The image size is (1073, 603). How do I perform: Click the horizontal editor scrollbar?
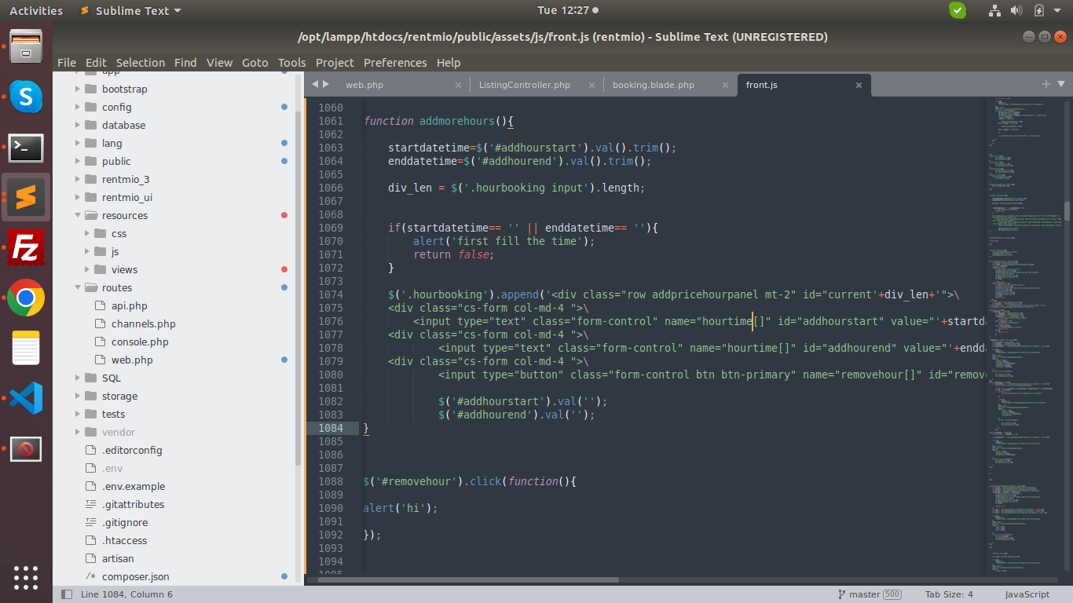coord(468,580)
